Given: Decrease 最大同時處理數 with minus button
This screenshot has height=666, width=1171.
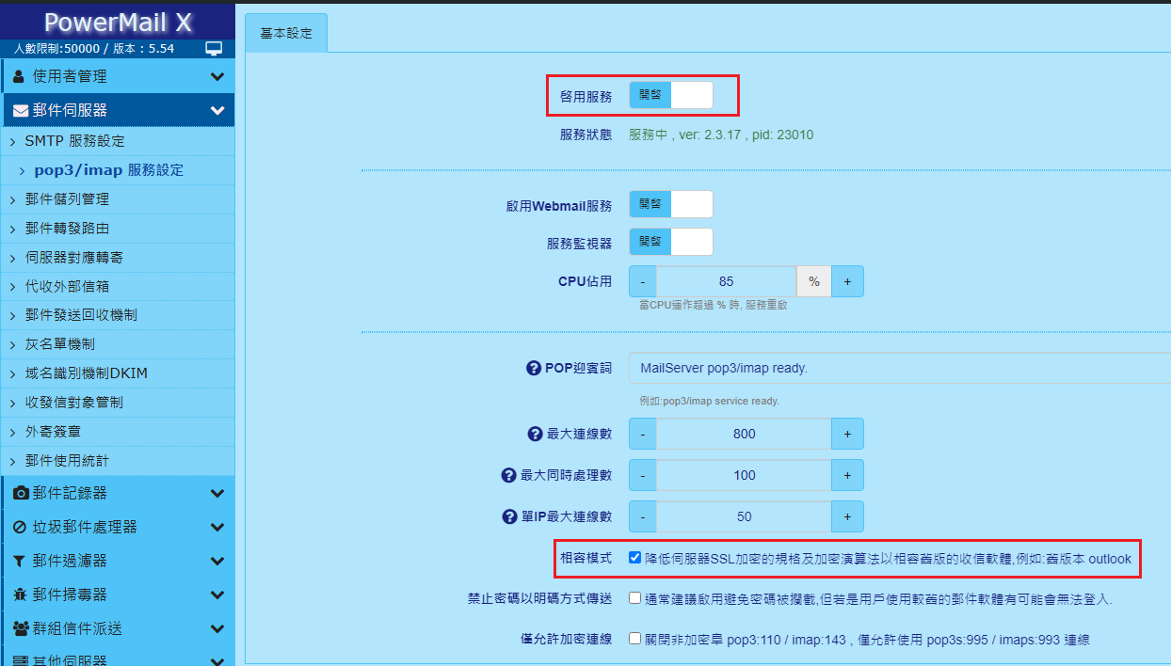Looking at the screenshot, I should (643, 475).
